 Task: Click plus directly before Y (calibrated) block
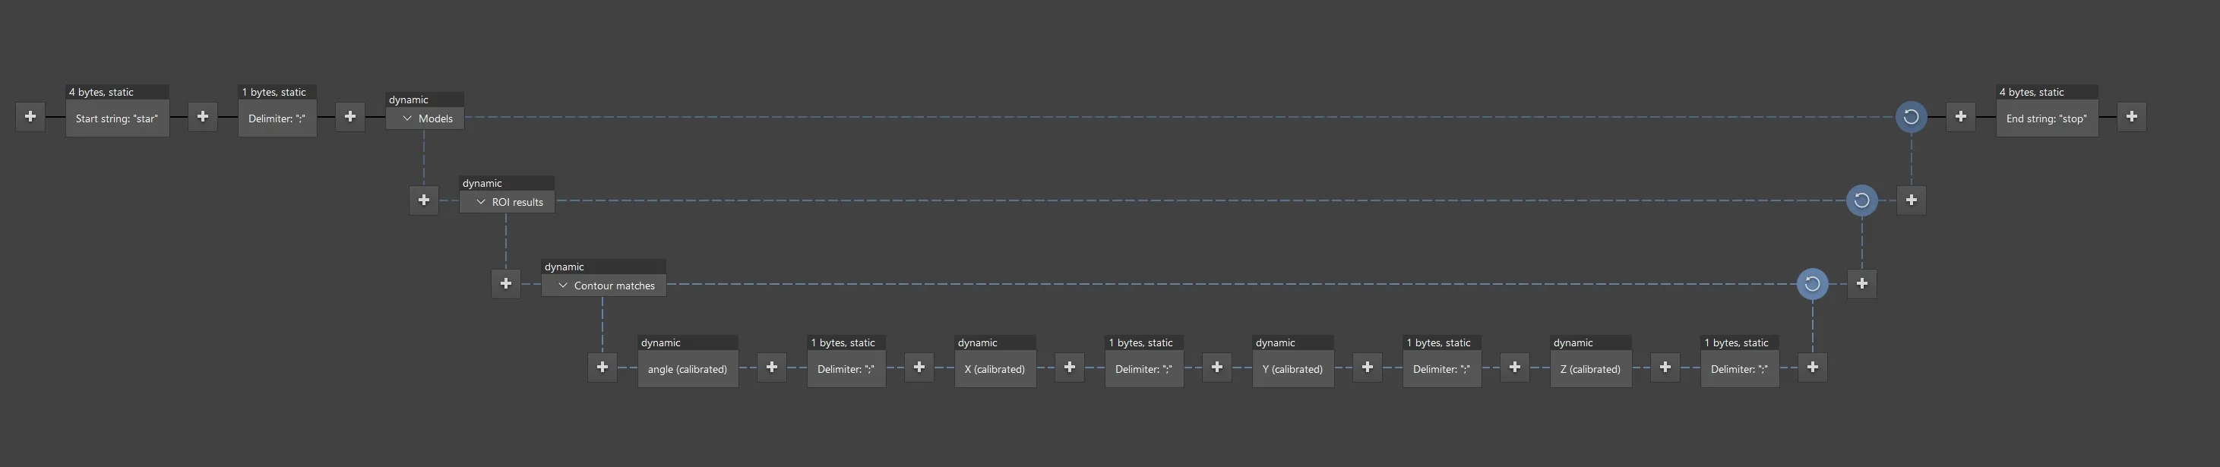[x=1217, y=367]
